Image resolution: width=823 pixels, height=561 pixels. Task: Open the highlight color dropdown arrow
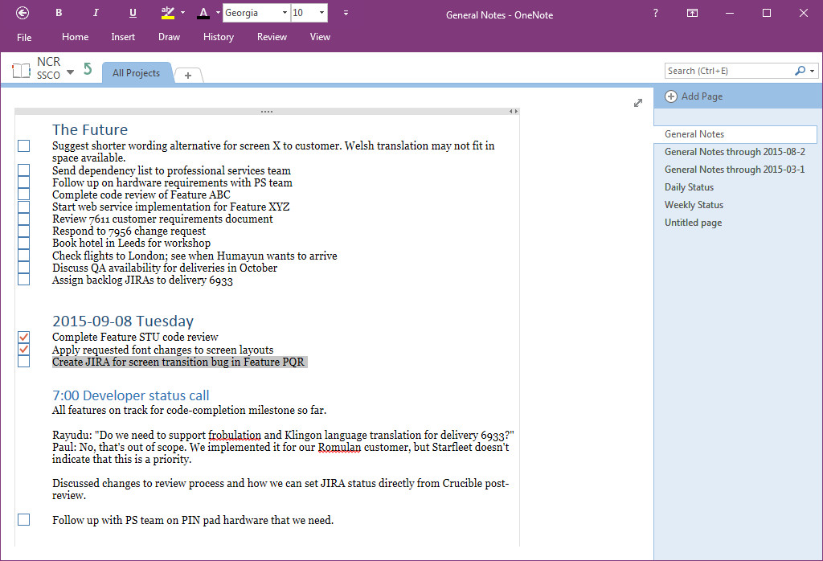point(182,13)
